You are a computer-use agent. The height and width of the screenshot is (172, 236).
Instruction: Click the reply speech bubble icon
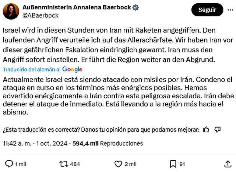click(x=9, y=164)
